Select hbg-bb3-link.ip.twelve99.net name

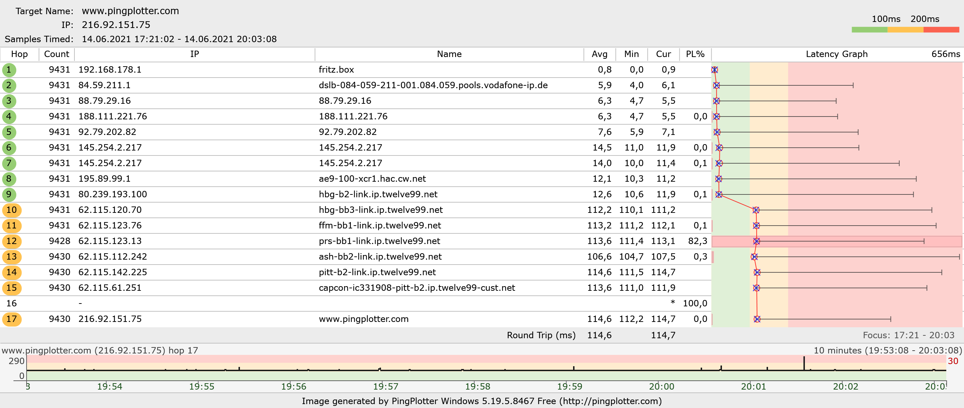tap(381, 210)
